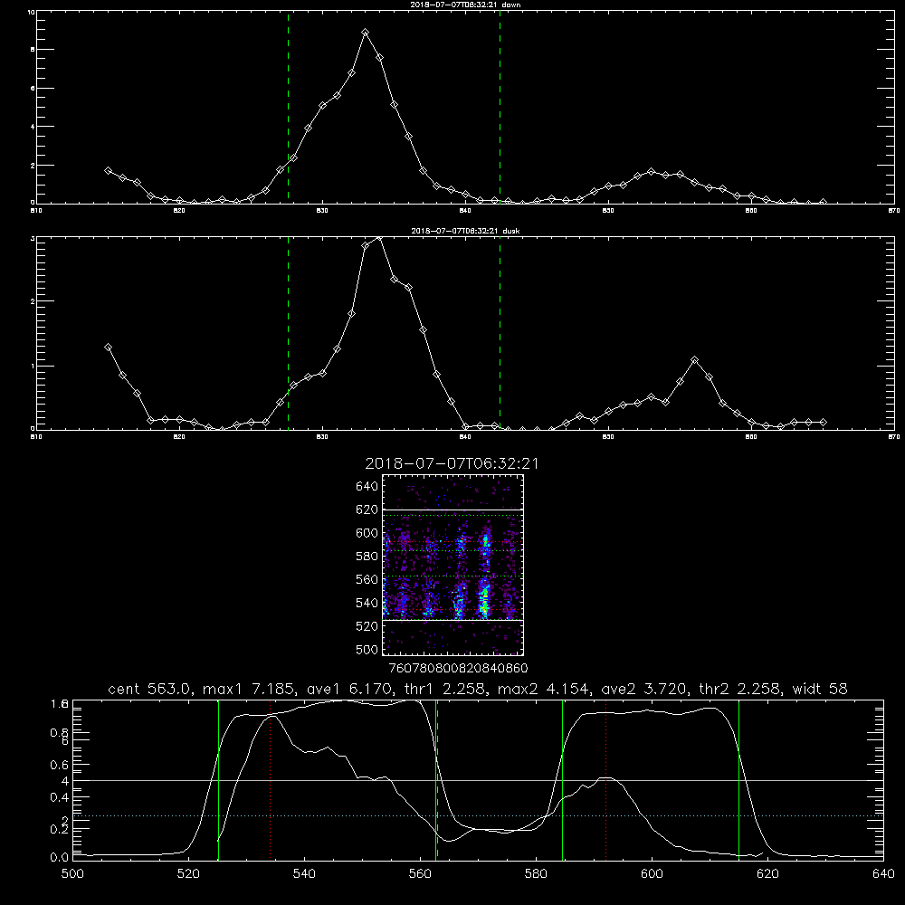Click bottom plot x-axis label 580
The image size is (905, 905).
coord(536,874)
